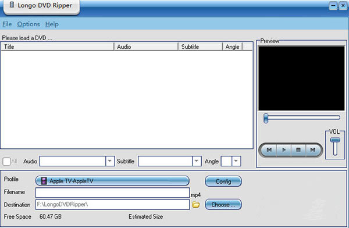Click the purple film icon in Profile
Image resolution: width=349 pixels, height=228 pixels.
point(44,181)
